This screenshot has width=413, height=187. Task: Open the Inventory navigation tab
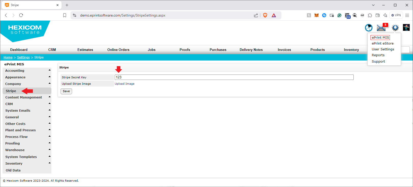click(x=351, y=50)
